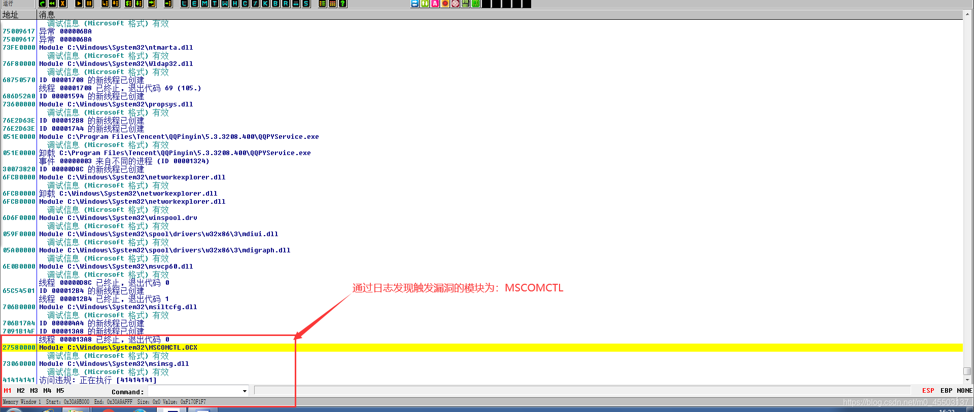Screen dimensions: 974x412
Task: Open Run trace with the dots icon
Action: point(296,4)
